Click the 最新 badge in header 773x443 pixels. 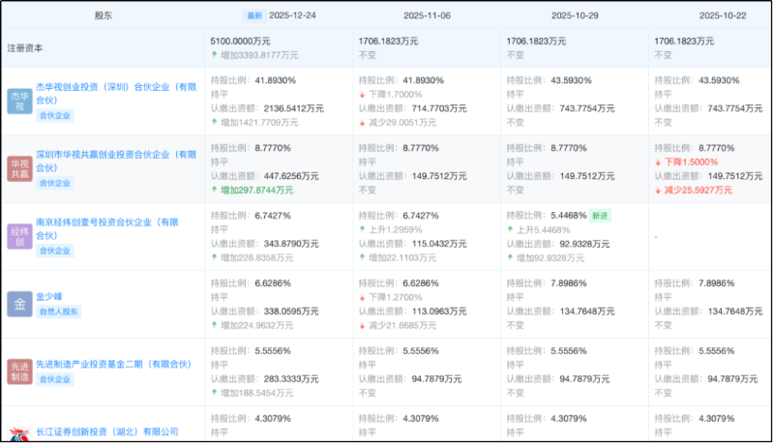(x=254, y=16)
